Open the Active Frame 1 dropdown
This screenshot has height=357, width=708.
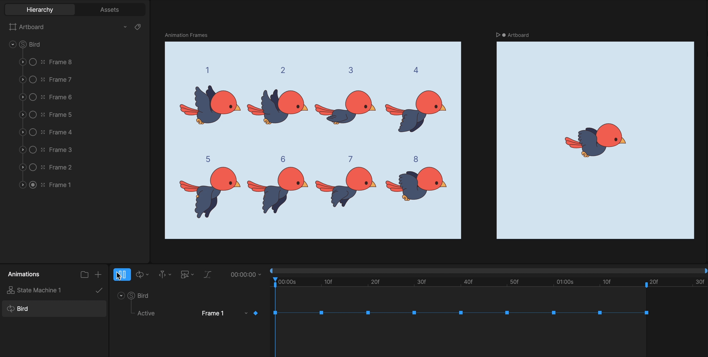[225, 313]
